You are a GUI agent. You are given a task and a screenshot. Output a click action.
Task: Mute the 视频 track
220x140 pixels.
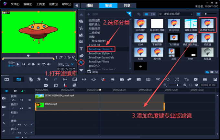(21, 100)
